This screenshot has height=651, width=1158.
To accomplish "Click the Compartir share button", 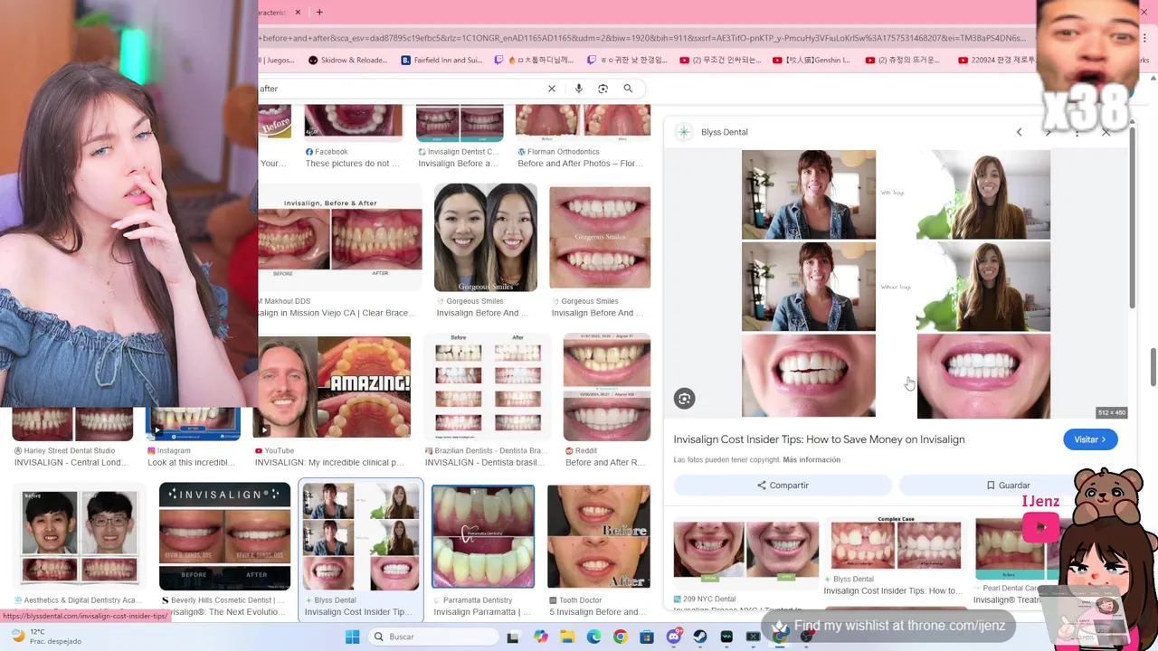I will tap(783, 486).
